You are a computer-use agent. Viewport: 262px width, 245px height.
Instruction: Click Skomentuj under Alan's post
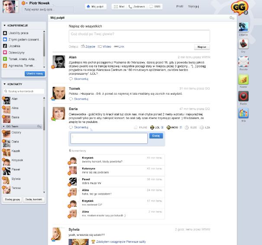pyautogui.click(x=79, y=79)
